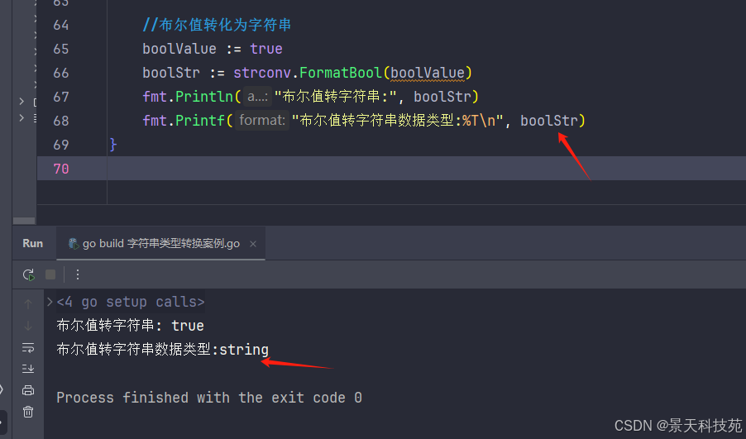746x439 pixels.
Task: Click line number 69 in the gutter
Action: coord(60,145)
